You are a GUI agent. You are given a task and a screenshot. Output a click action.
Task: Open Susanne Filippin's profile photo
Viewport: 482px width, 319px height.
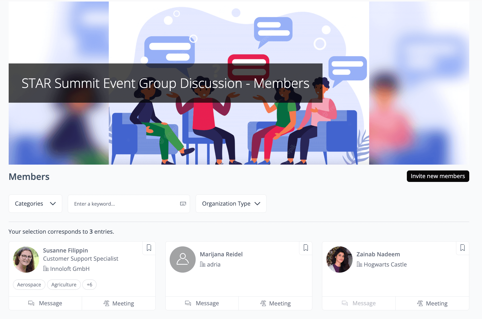point(26,259)
